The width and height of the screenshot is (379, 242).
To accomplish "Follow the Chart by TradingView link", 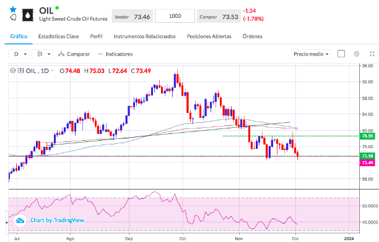I will (x=57, y=220).
